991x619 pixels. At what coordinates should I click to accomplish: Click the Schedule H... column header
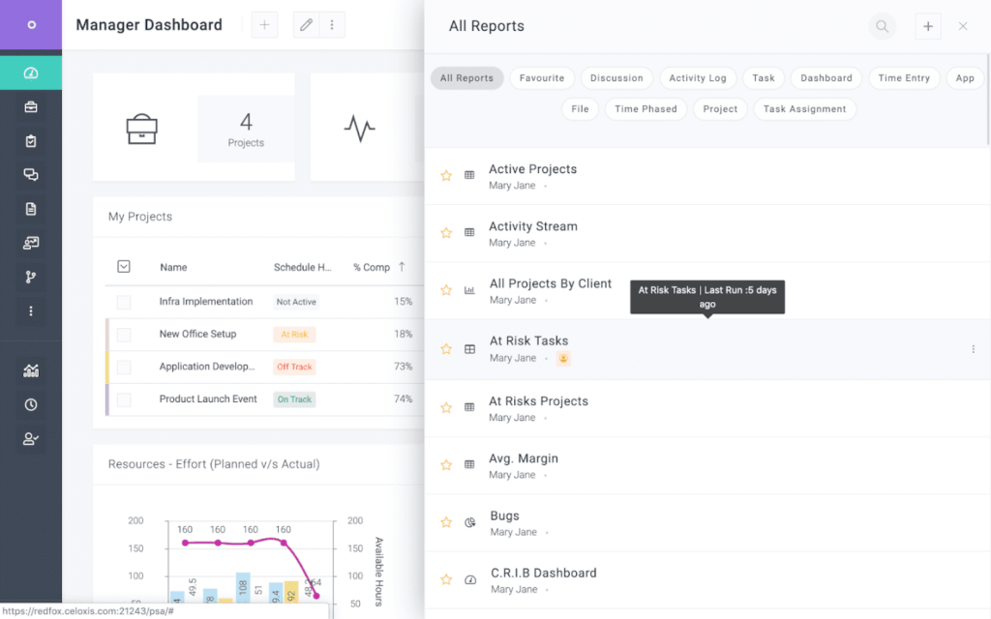point(302,267)
